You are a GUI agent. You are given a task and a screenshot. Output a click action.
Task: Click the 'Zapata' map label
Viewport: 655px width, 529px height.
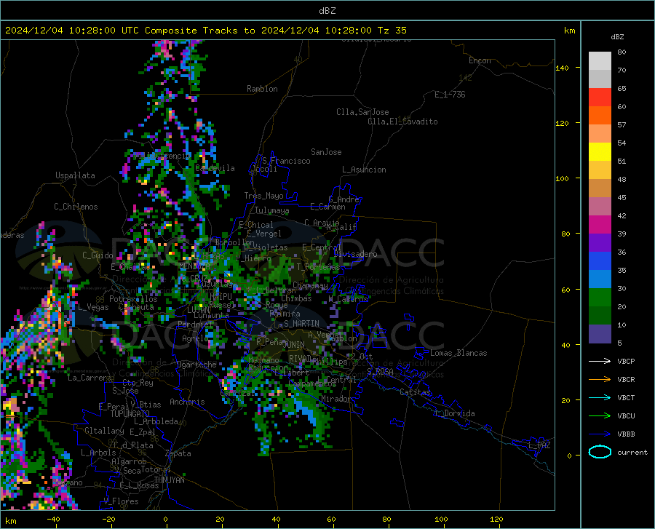coord(178,453)
